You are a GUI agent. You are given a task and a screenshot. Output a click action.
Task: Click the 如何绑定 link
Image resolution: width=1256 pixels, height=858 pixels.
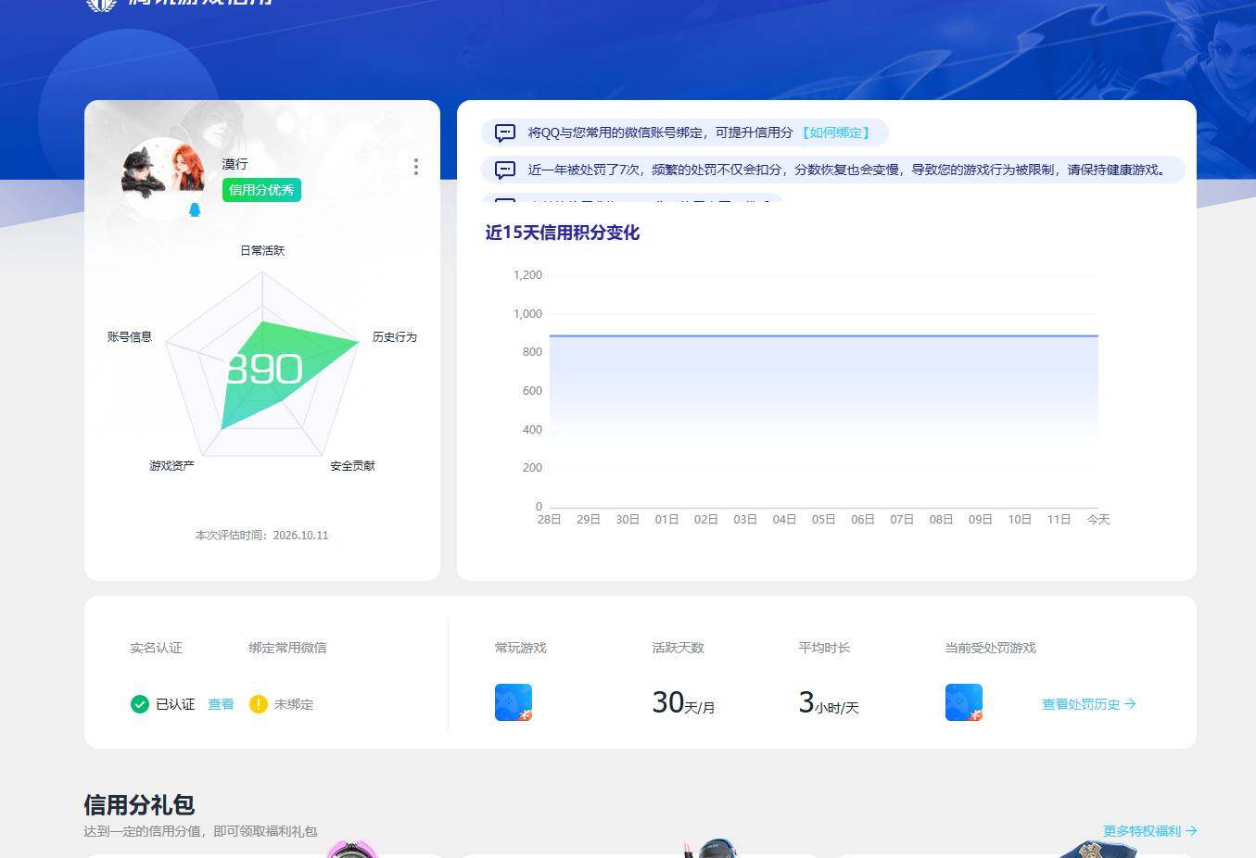(835, 132)
